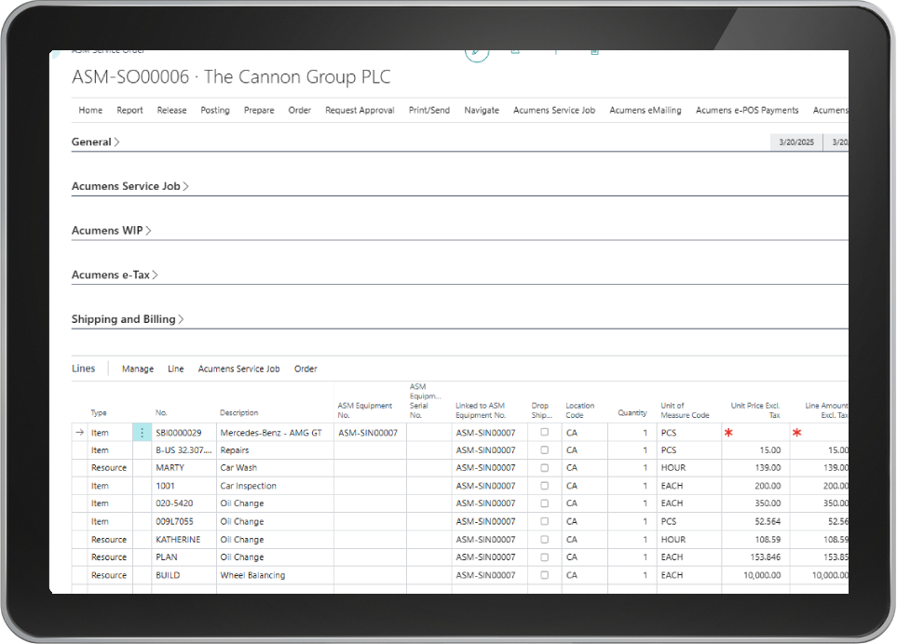
Task: Click Order in the Lines toolbar
Action: point(306,369)
